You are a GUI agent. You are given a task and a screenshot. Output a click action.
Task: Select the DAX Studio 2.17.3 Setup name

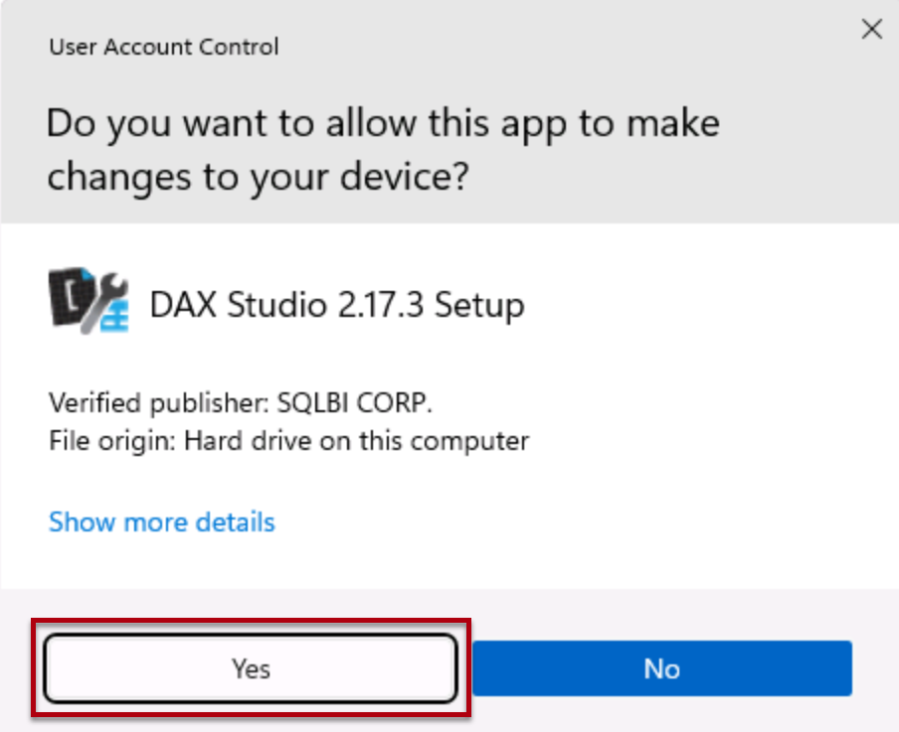point(337,304)
